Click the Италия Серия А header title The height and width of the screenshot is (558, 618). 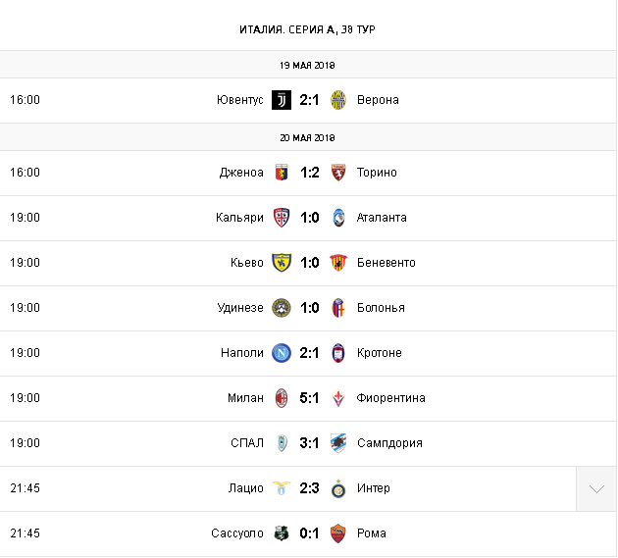[307, 28]
